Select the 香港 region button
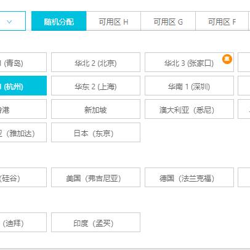The height and width of the screenshot is (250, 250). [x=23, y=109]
